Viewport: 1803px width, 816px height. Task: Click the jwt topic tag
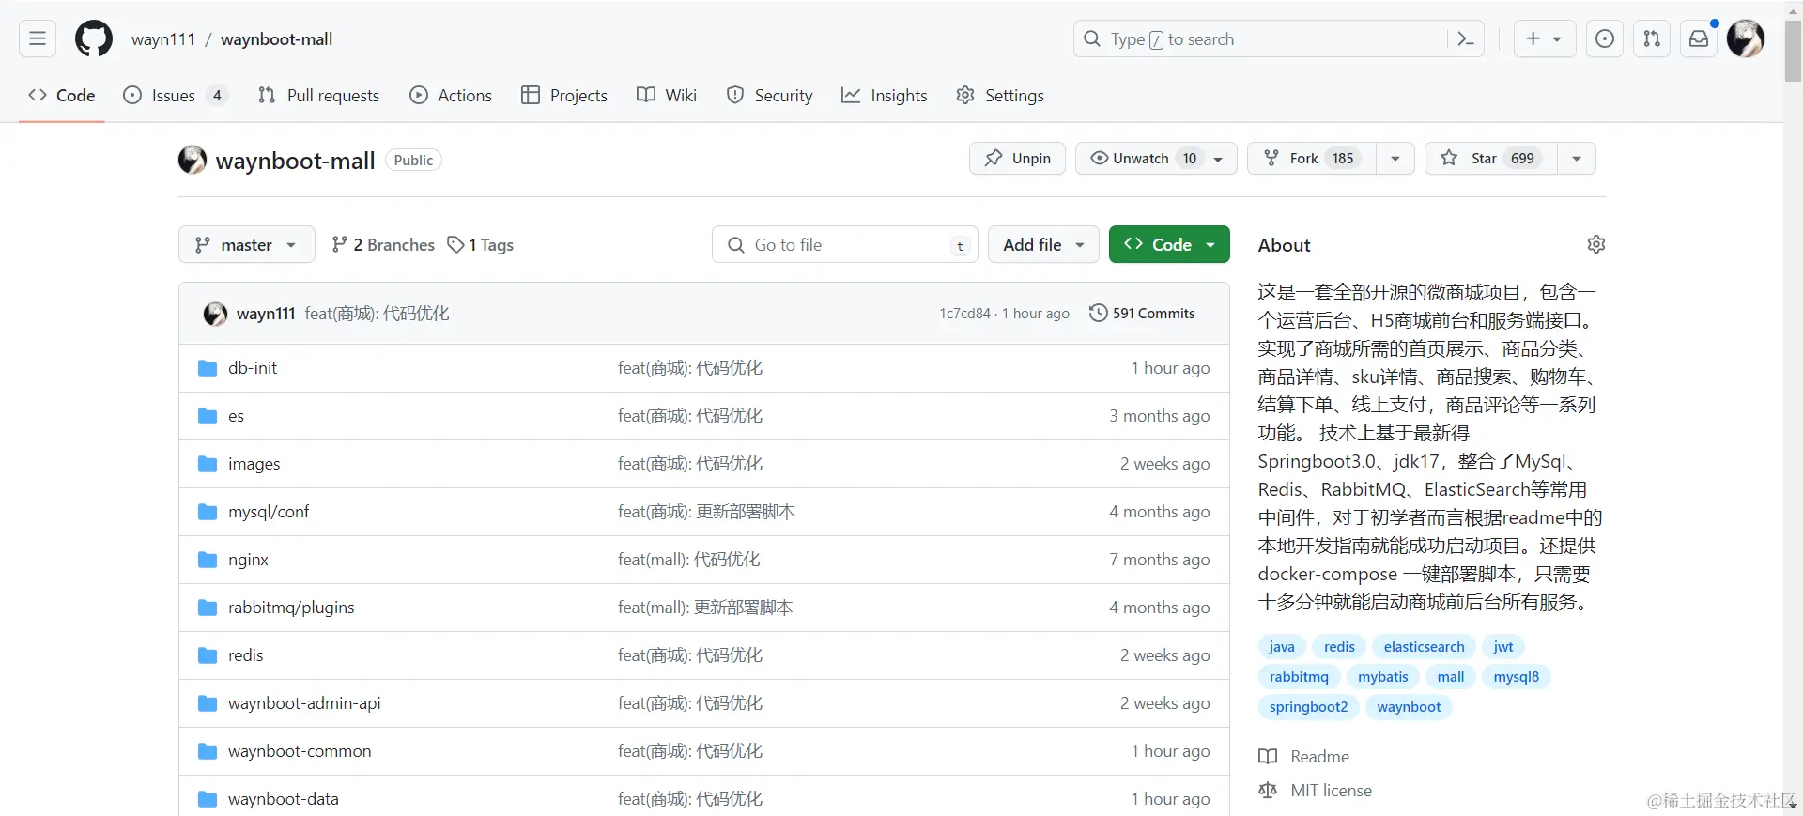1502,647
